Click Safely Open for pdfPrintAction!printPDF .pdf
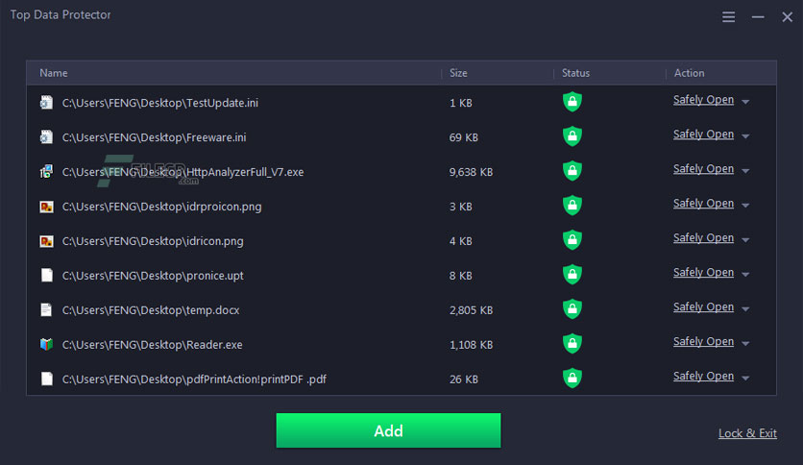The image size is (803, 465). click(x=703, y=376)
